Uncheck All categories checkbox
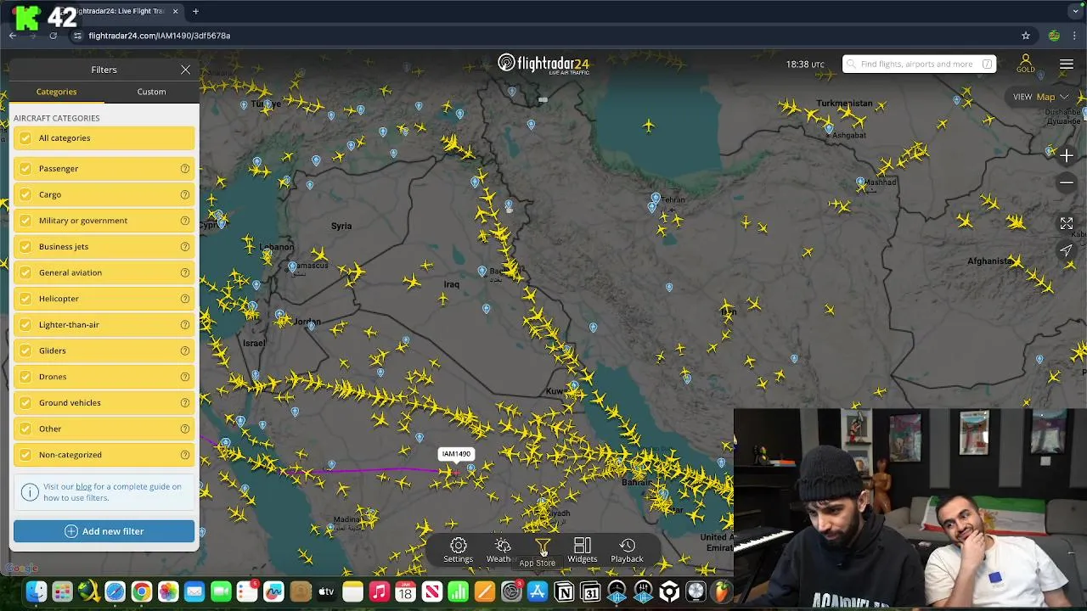This screenshot has width=1087, height=611. (25, 138)
